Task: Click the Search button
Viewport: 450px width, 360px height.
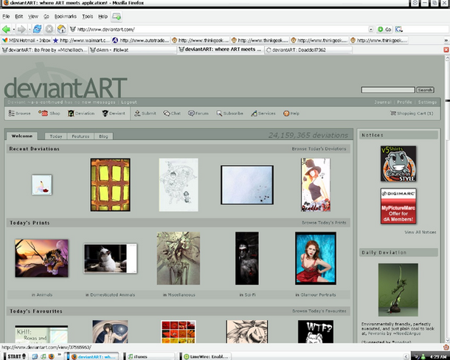Action: click(x=425, y=90)
